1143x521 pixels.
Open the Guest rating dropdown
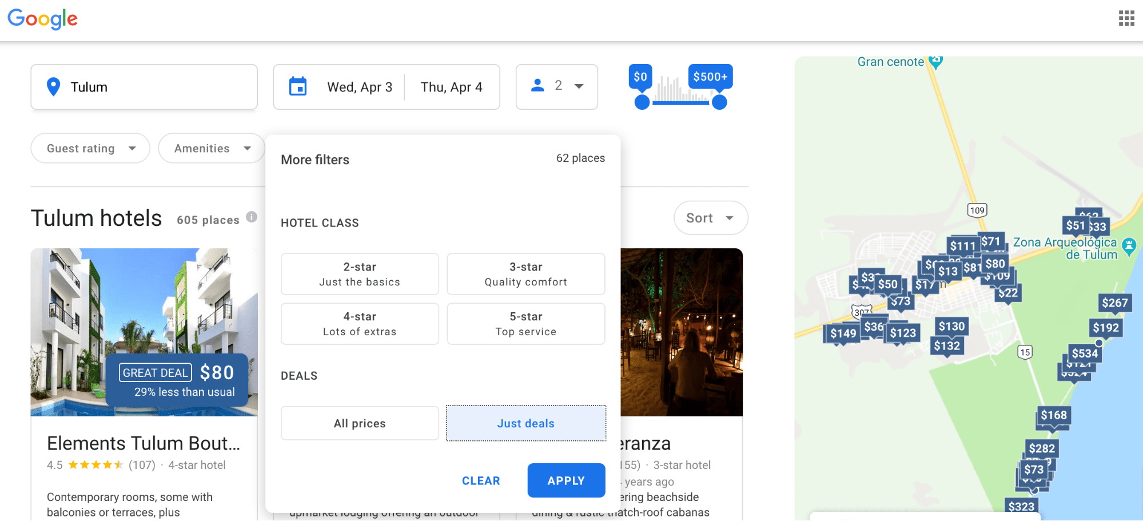[90, 148]
